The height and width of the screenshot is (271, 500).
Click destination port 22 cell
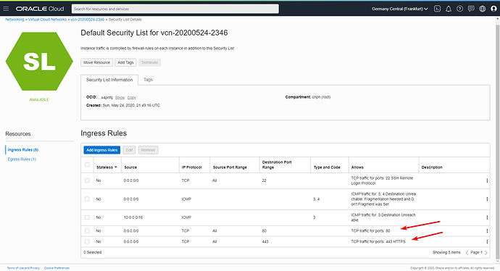[x=264, y=180]
